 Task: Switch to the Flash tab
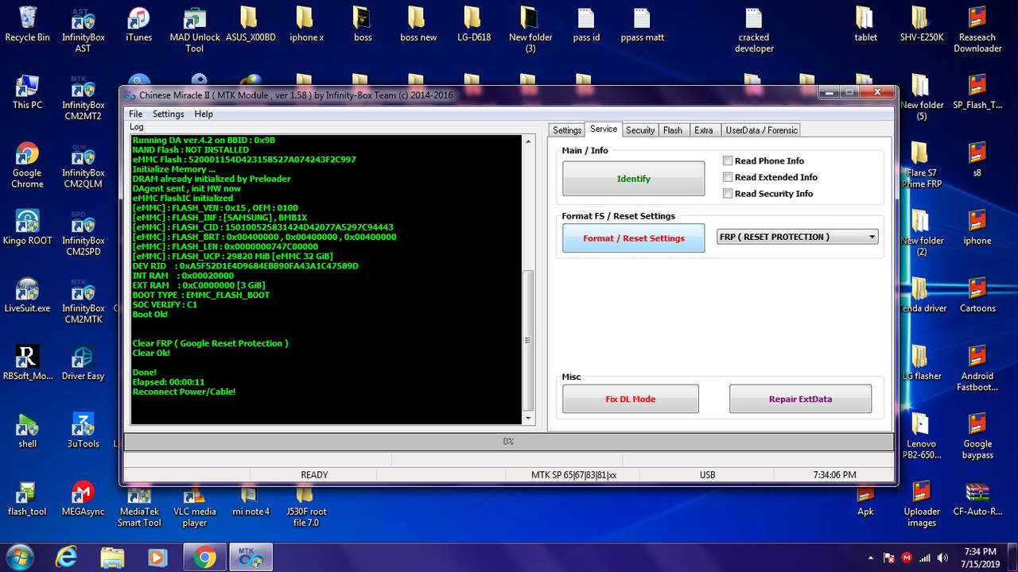[673, 130]
